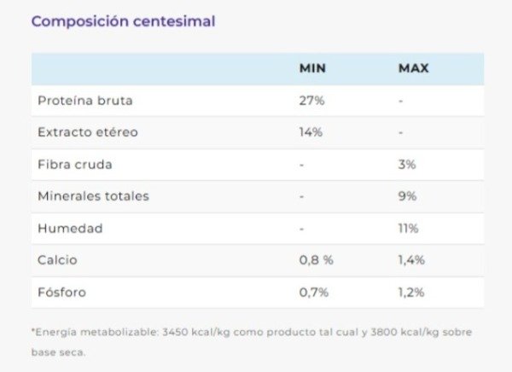The image size is (512, 372).
Task: Click the 1,2% maximum Fósforo value
Action: (411, 292)
